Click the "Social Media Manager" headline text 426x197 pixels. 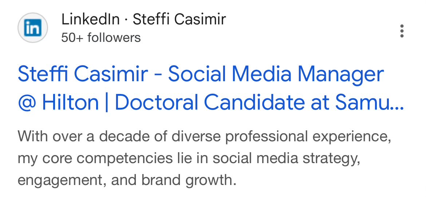tap(276, 75)
